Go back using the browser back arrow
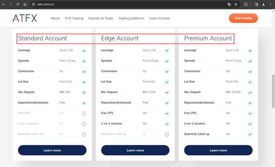 pos(4,4)
